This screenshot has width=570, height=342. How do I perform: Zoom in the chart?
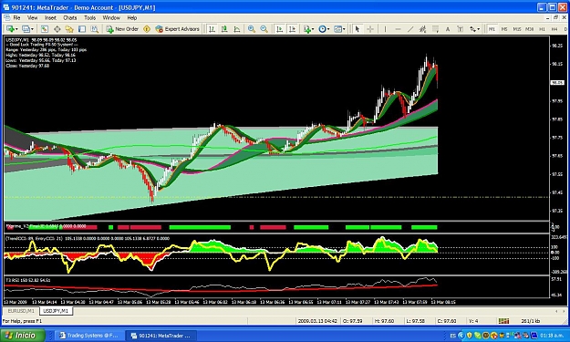pyautogui.click(x=251, y=29)
